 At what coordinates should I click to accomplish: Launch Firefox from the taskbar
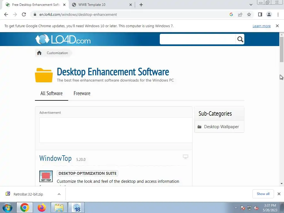42,207
